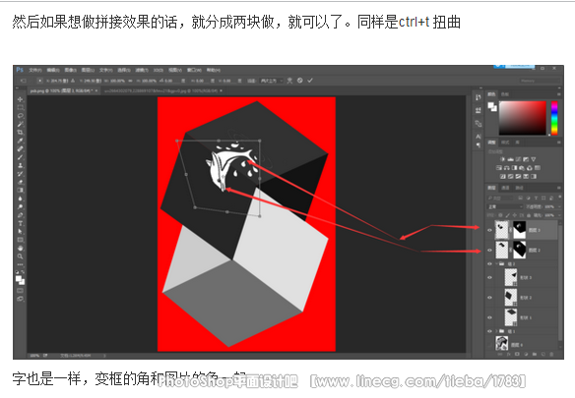
Task: Select the Rectangular Marquee tool
Action: (x=20, y=108)
